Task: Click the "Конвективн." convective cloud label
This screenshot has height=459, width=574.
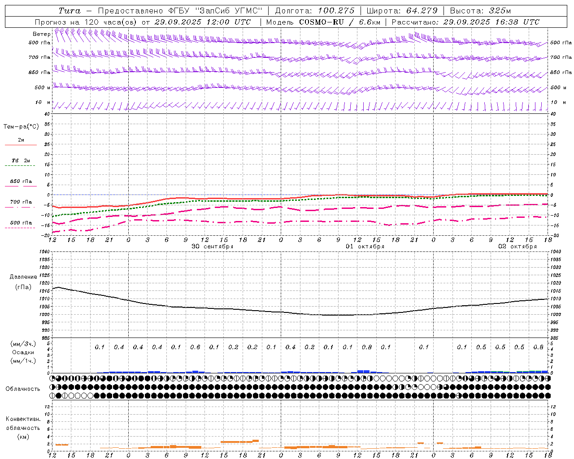Action: click(23, 419)
